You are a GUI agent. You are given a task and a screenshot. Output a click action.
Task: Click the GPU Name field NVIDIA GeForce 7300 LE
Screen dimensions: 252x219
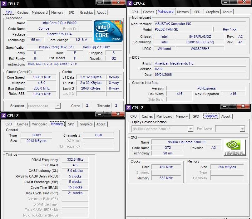[186, 142]
